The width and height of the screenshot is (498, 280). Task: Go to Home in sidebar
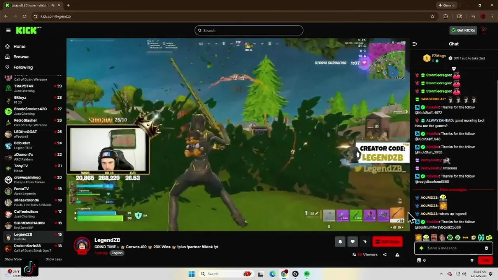19,46
